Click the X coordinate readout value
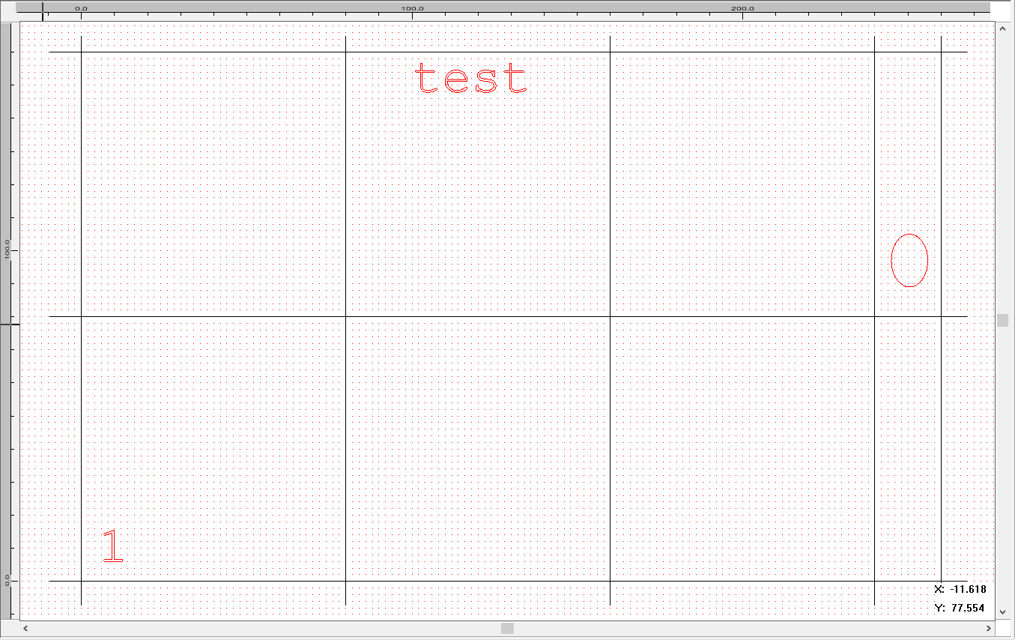 pos(967,589)
